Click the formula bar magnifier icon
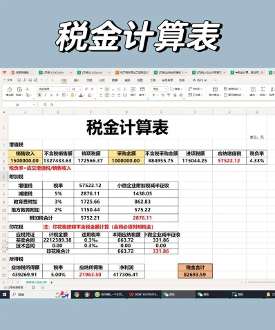The height and width of the screenshot is (330, 275). click(x=45, y=105)
